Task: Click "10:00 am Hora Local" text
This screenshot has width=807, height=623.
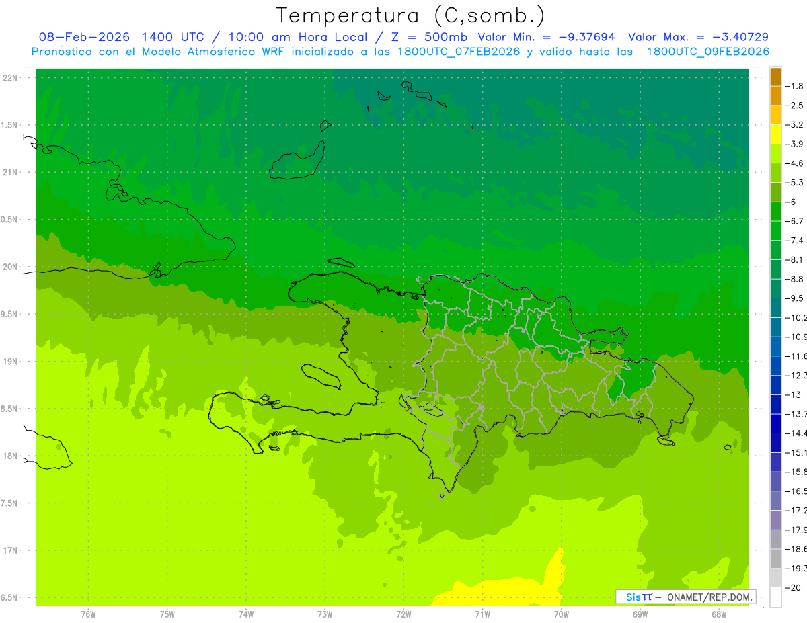Action: pyautogui.click(x=297, y=37)
